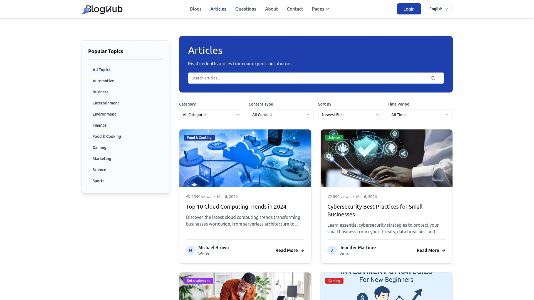
Task: Click the search magnifier icon in the search bar
Action: point(432,78)
